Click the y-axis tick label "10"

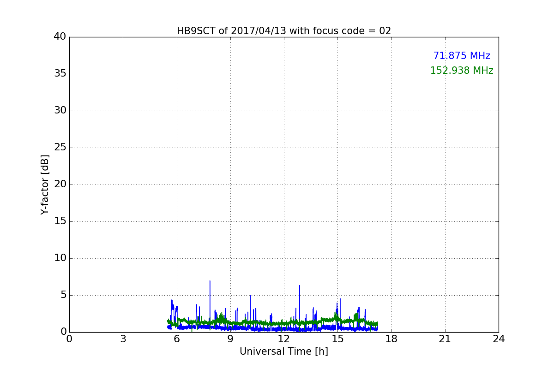pos(60,258)
